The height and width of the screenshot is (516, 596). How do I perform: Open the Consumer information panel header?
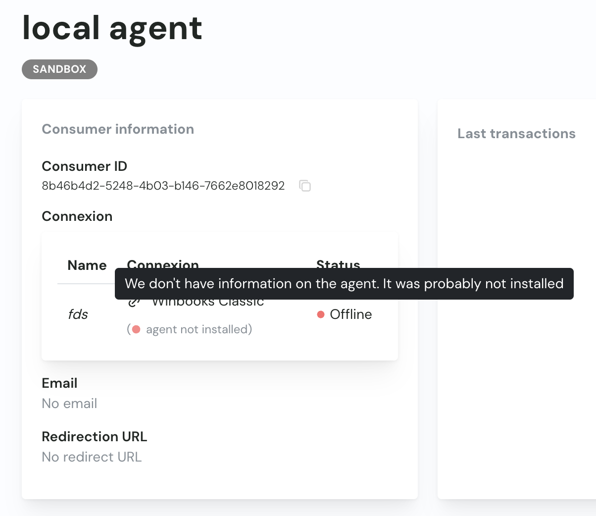118,129
